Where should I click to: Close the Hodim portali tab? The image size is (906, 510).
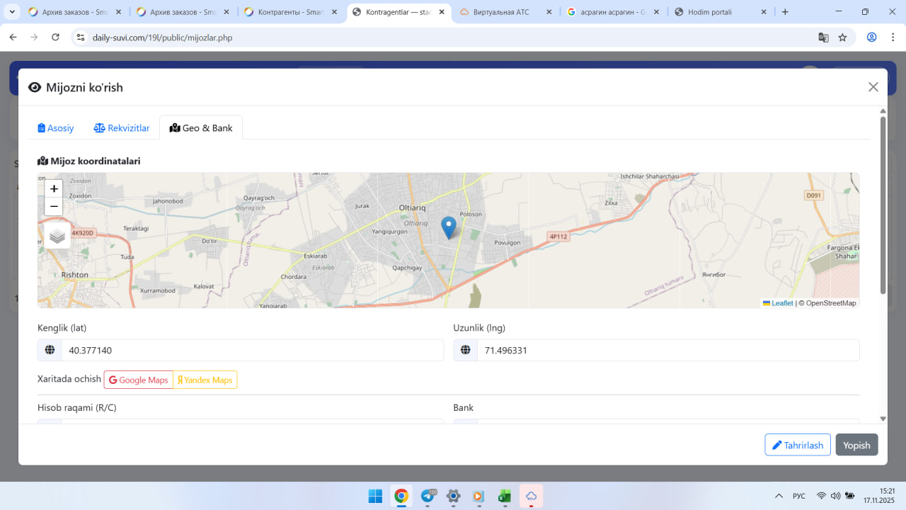[x=764, y=12]
